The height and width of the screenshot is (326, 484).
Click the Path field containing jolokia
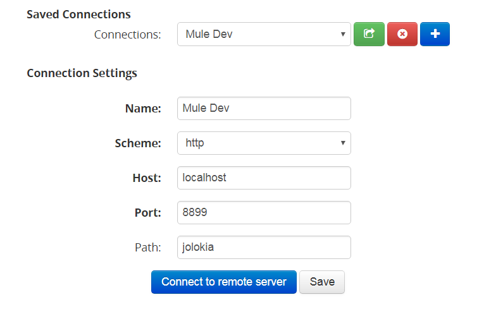pyautogui.click(x=264, y=247)
